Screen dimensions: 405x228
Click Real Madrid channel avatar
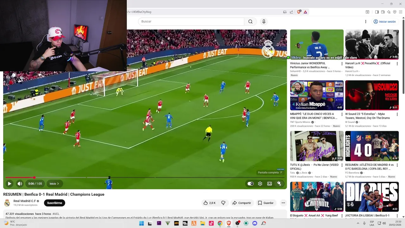(7, 203)
